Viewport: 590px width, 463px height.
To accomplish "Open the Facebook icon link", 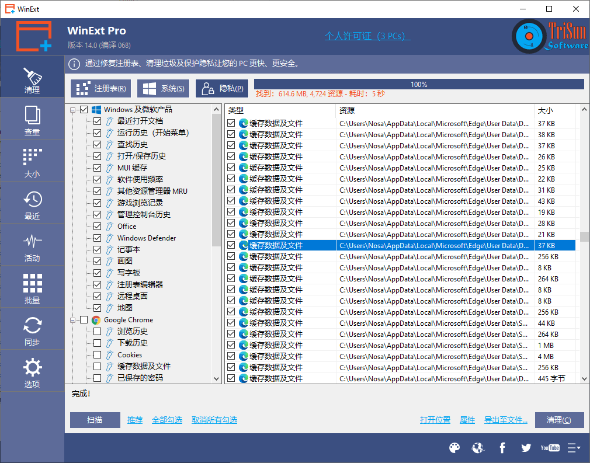I will point(502,448).
